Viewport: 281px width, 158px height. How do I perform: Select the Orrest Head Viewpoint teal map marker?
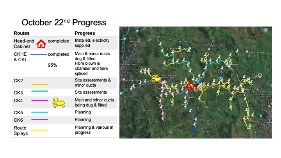coord(137,31)
